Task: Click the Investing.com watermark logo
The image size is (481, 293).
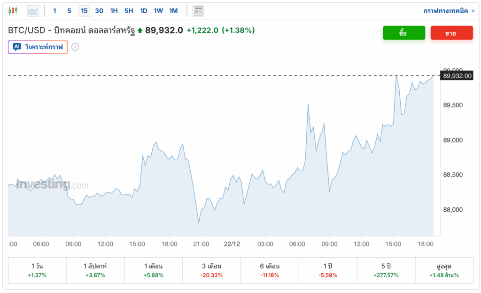Action: click(x=52, y=184)
